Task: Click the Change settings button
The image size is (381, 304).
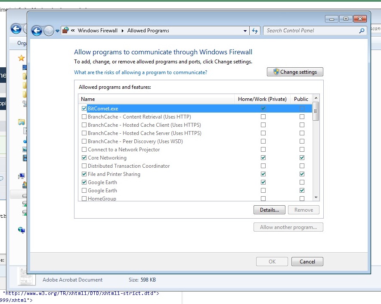Action: (x=295, y=72)
